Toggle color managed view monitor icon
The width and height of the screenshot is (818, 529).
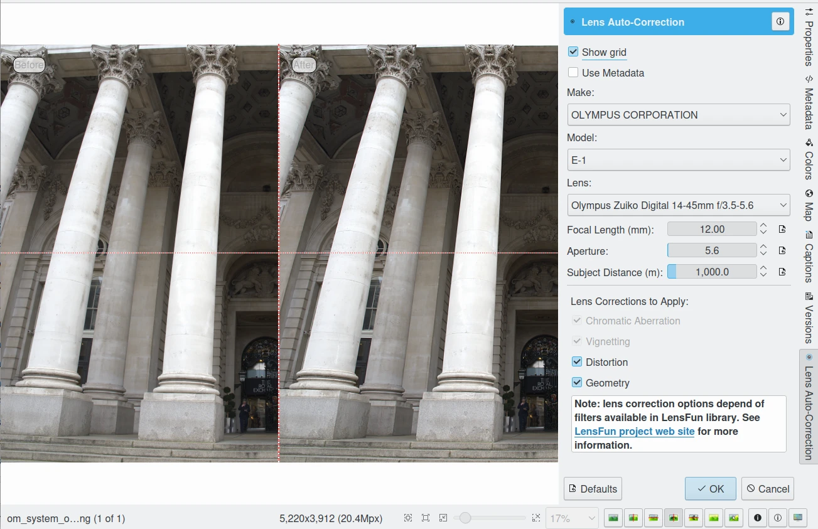797,518
